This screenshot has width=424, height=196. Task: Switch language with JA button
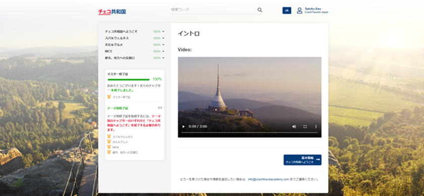(x=287, y=11)
